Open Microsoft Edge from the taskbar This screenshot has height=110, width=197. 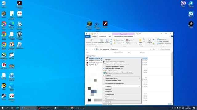pos(18,108)
